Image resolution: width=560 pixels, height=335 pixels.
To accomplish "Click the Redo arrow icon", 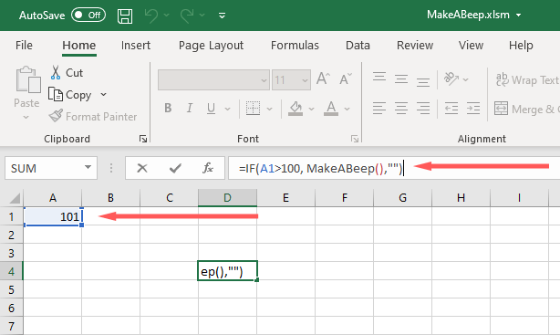I will 187,16.
